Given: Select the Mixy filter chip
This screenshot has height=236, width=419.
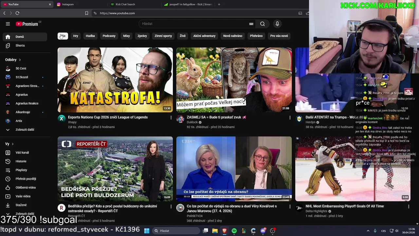Looking at the screenshot, I should point(126,36).
